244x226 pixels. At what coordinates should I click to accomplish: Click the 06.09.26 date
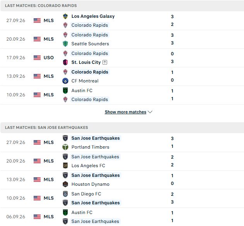tap(16, 217)
